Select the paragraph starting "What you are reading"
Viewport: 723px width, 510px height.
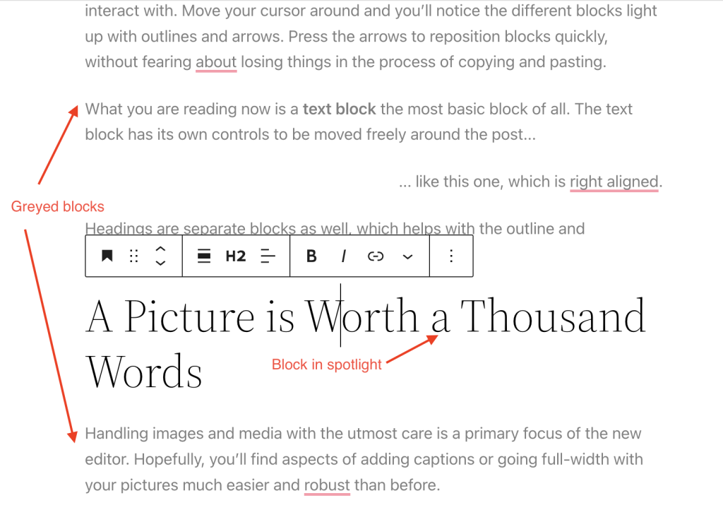click(282, 109)
